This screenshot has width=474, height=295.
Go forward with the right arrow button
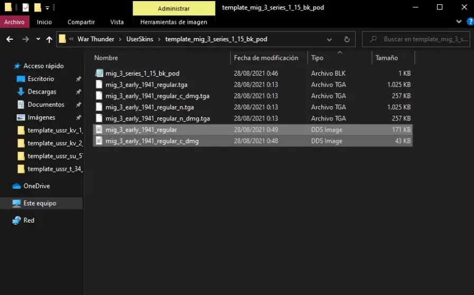[26, 39]
